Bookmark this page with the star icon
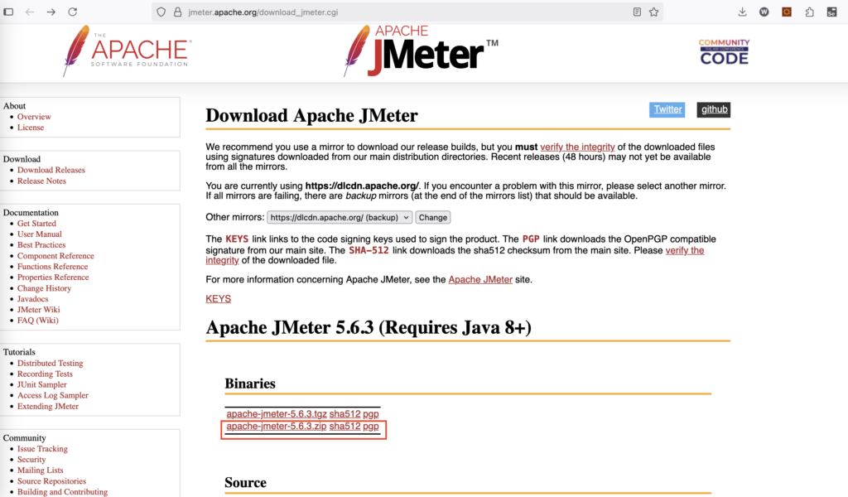This screenshot has width=848, height=497. point(654,12)
